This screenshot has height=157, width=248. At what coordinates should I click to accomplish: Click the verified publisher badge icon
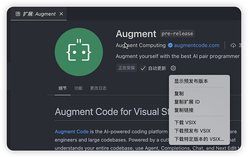click(x=170, y=45)
